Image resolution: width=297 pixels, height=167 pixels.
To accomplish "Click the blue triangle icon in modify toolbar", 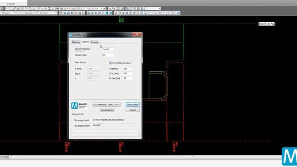I will coord(127,13).
